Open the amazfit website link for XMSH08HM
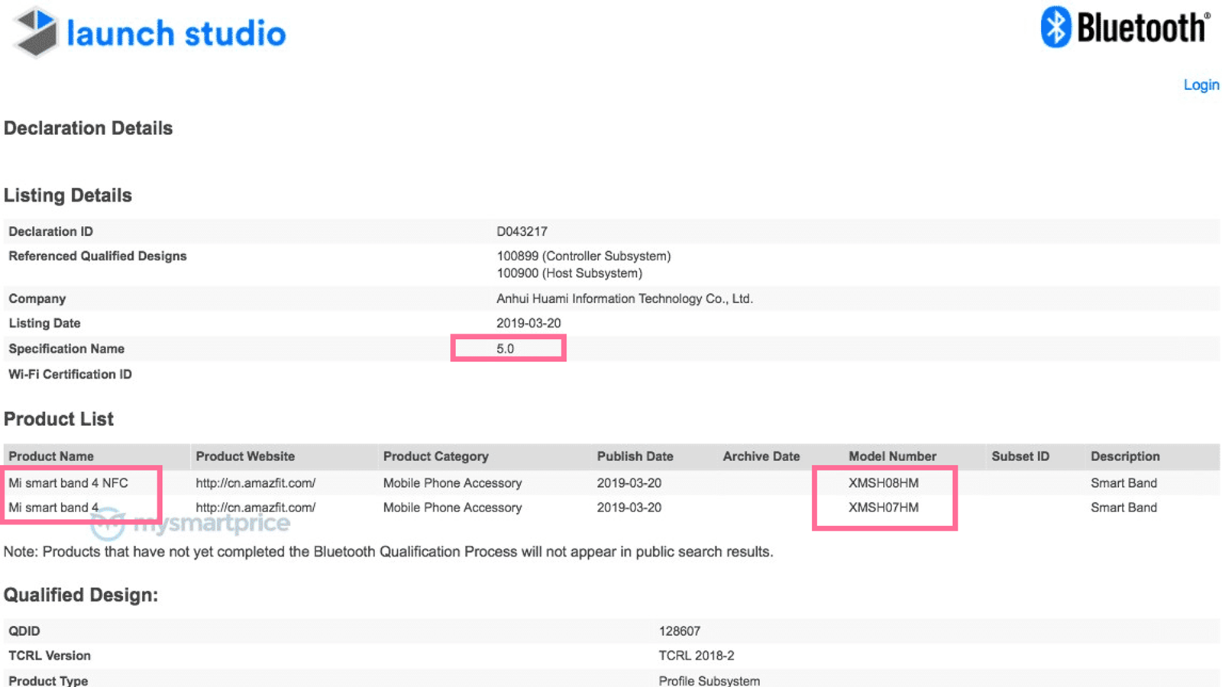Image resolution: width=1222 pixels, height=687 pixels. (x=255, y=483)
